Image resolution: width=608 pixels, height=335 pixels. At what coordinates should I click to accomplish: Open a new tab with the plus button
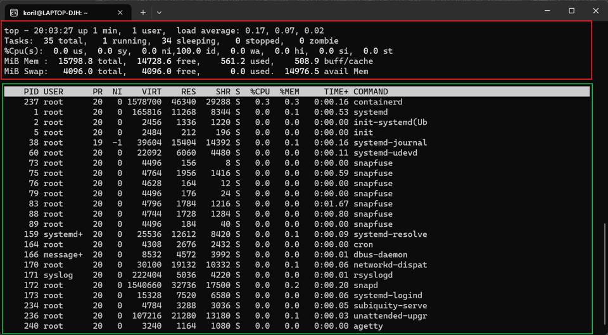(x=143, y=12)
